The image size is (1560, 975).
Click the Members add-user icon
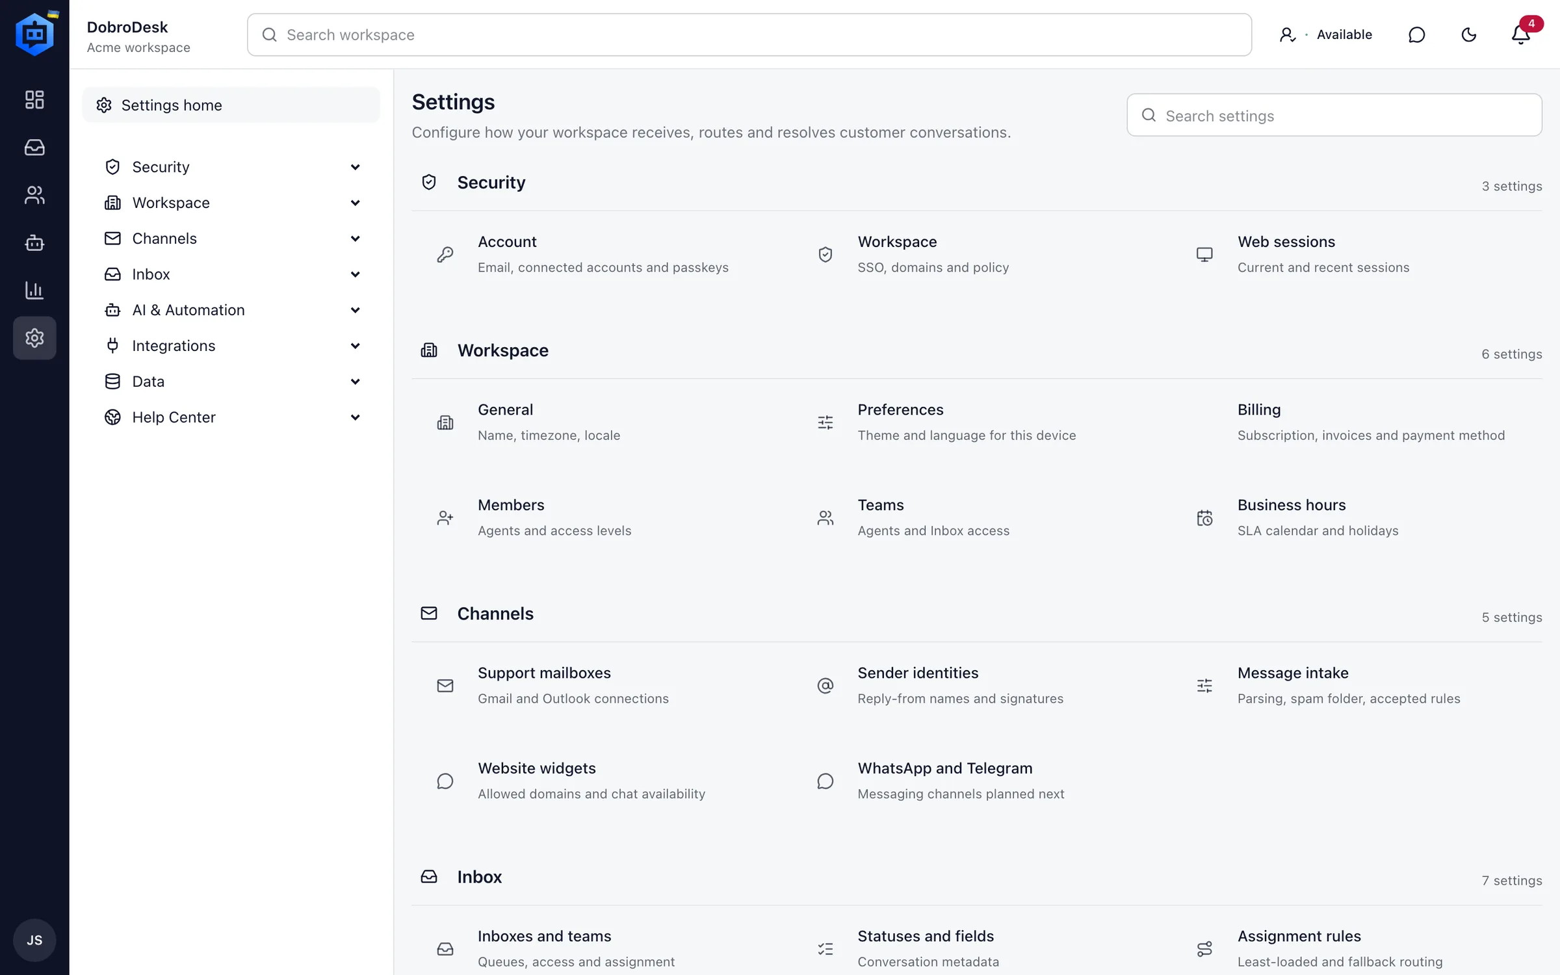click(445, 518)
